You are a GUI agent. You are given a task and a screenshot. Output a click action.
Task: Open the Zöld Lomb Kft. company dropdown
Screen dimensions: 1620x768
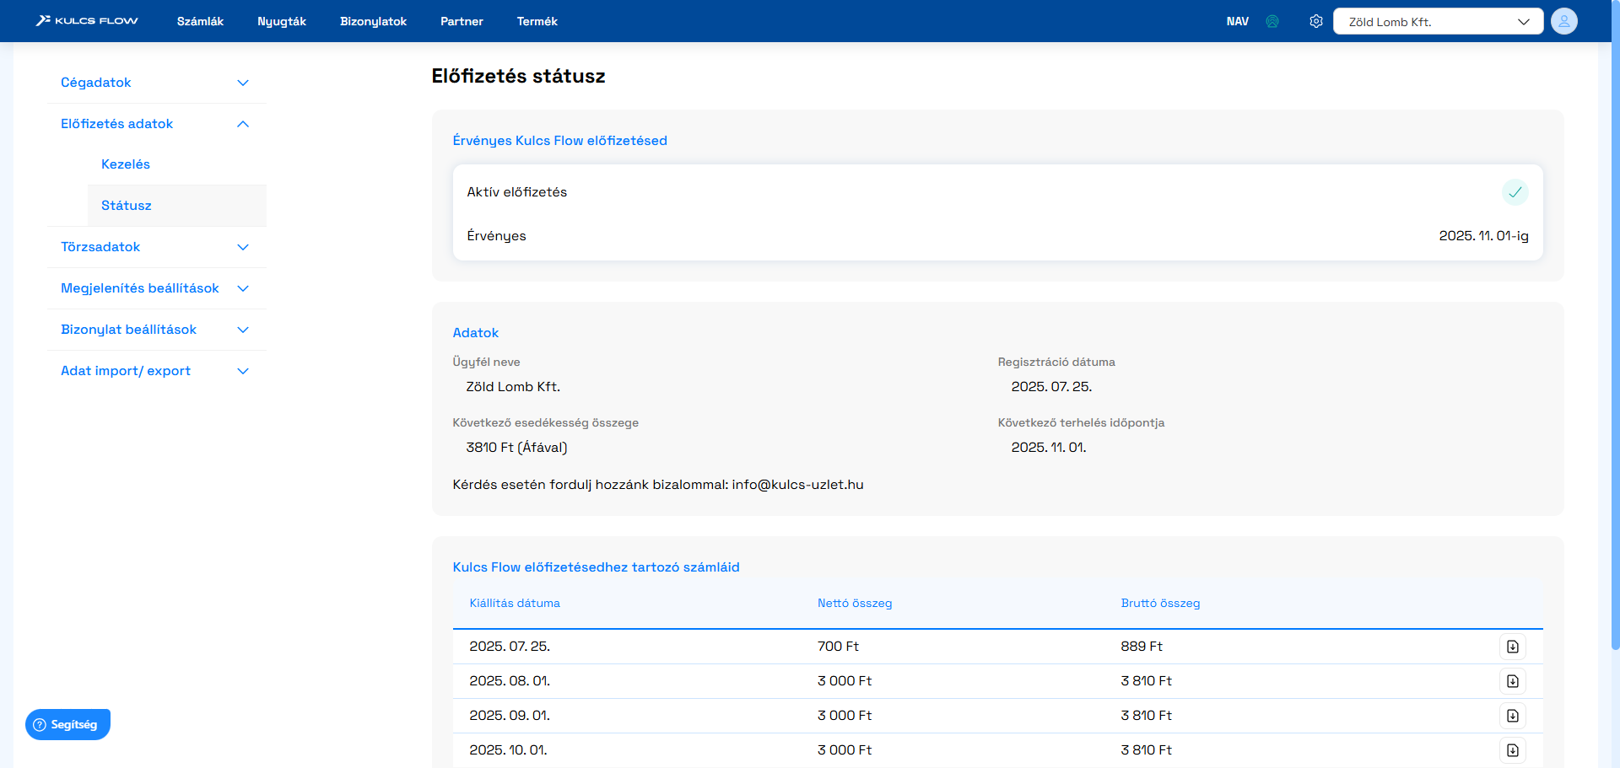(1438, 21)
